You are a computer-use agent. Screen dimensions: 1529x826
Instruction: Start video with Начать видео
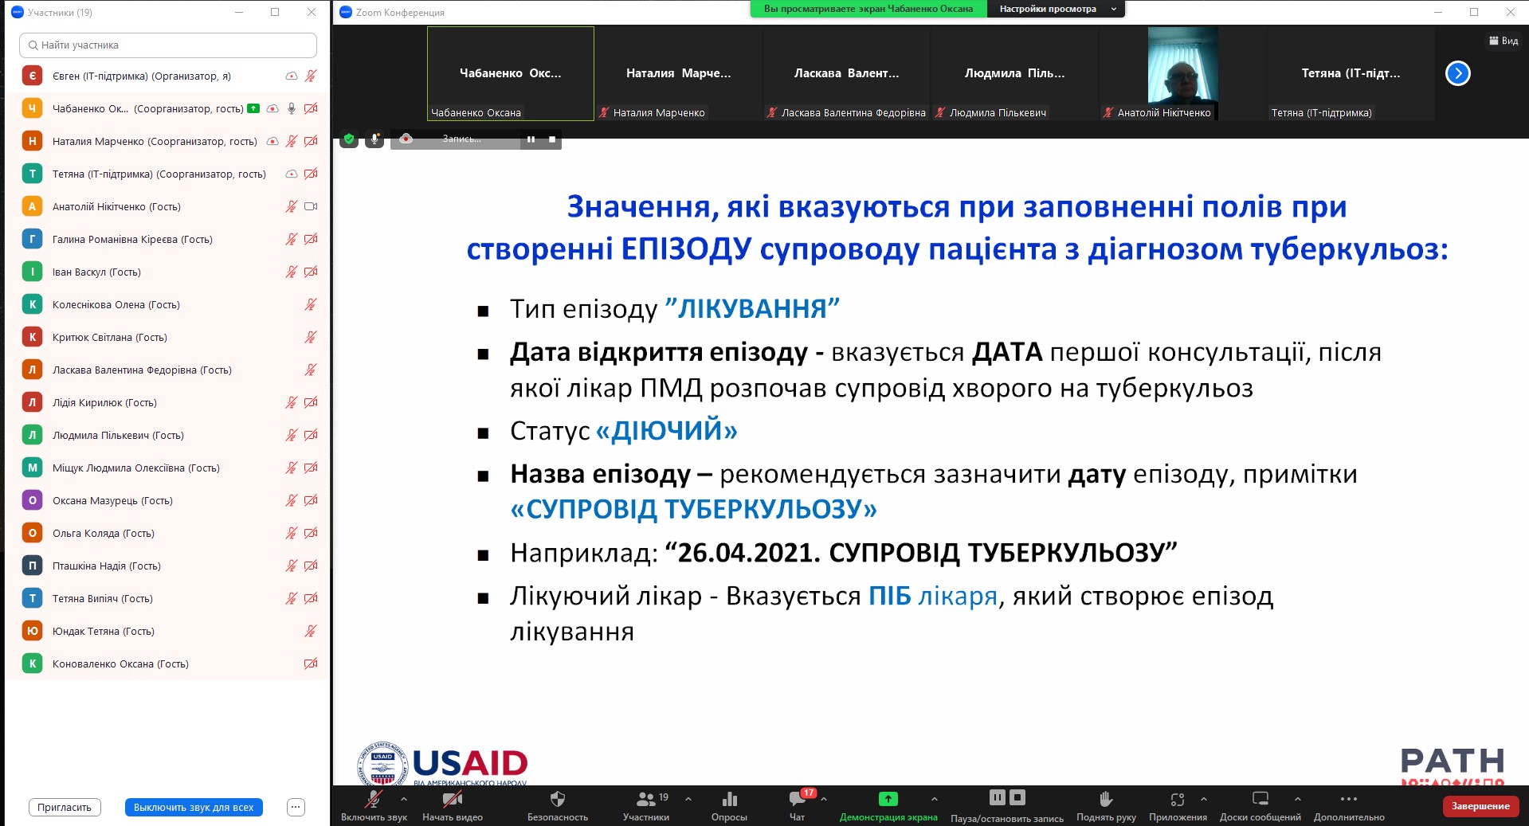coord(452,799)
